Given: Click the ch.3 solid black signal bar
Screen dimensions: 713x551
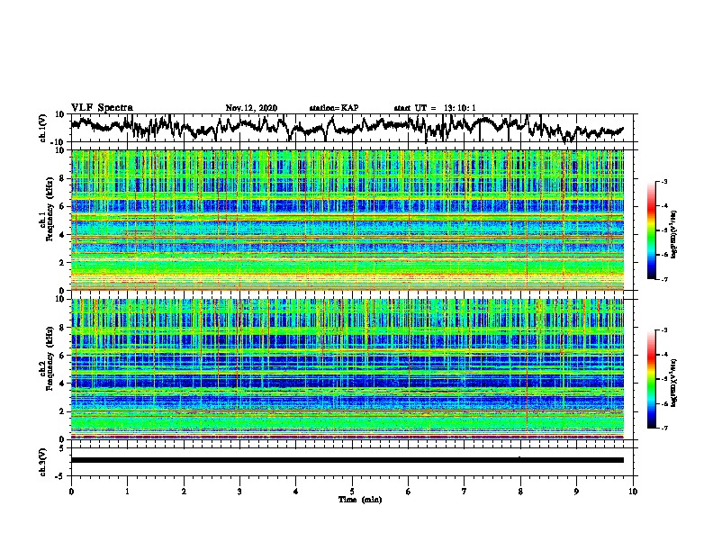Looking at the screenshot, I should 347,460.
